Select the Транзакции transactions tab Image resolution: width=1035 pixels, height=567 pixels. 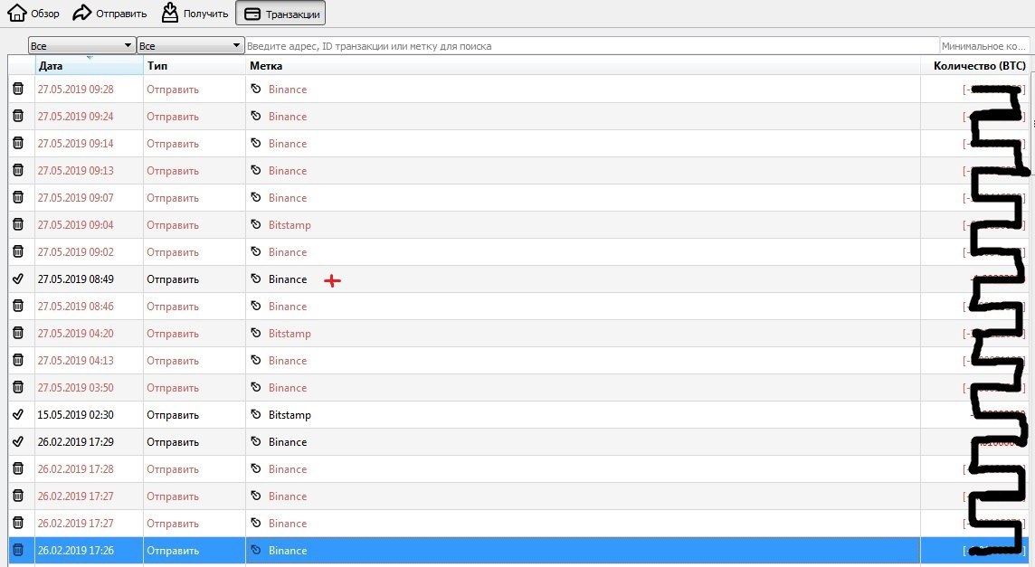pyautogui.click(x=280, y=14)
